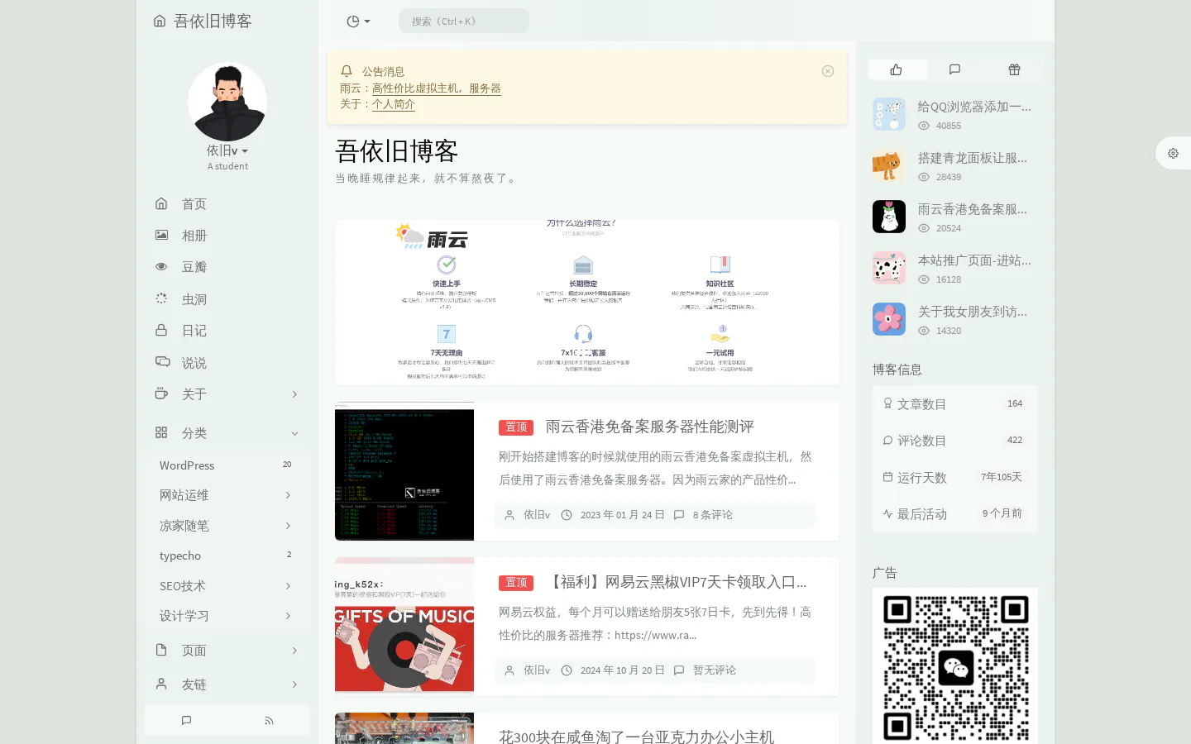Open the settings gear on right edge

point(1173,153)
